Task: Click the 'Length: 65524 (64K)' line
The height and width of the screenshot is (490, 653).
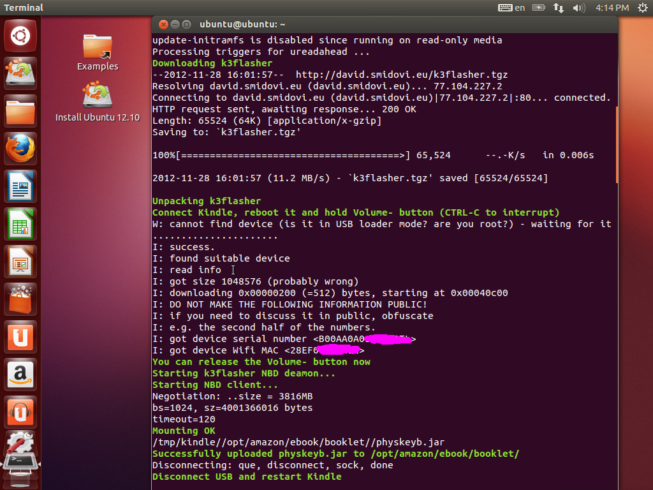Action: tap(267, 121)
